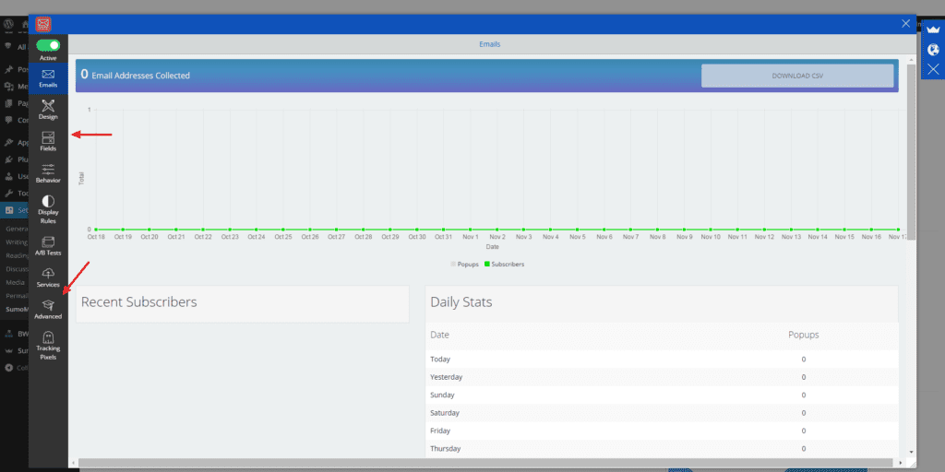Viewport: 945px width, 472px height.
Task: Click the Sunday row in Daily Stats
Action: click(x=662, y=395)
